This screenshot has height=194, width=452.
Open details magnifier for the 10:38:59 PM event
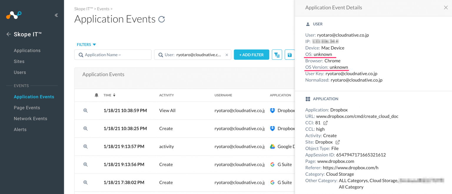(x=85, y=111)
